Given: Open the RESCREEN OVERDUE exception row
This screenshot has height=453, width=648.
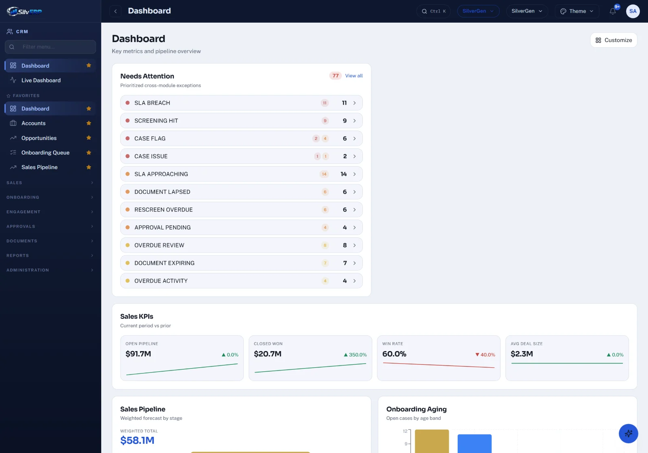Looking at the screenshot, I should pyautogui.click(x=241, y=210).
